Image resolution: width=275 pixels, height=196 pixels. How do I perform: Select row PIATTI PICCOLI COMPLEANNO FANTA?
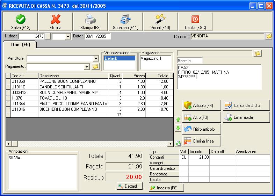pyautogui.click(x=89, y=104)
